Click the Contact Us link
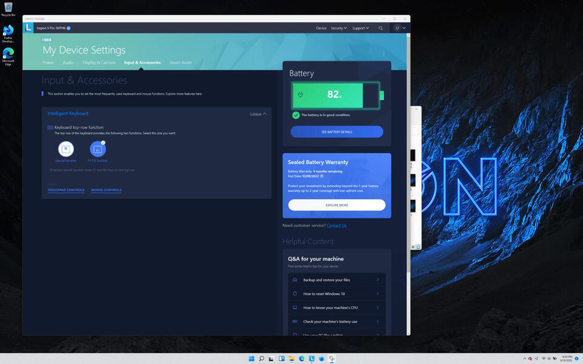The height and width of the screenshot is (364, 583). point(336,226)
